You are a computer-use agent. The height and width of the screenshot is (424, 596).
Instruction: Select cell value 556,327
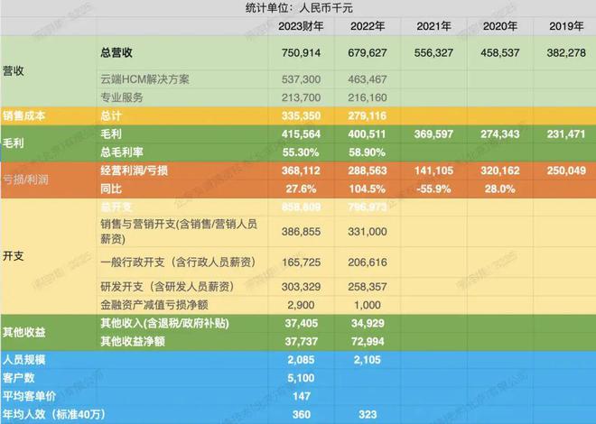433,52
